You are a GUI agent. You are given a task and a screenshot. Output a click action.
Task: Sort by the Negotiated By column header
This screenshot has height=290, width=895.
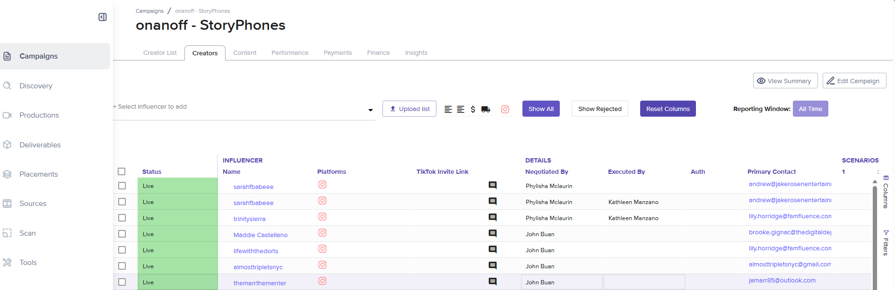point(547,171)
